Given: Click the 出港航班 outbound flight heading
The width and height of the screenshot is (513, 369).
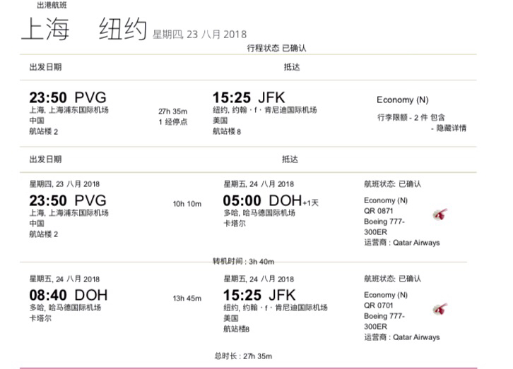Looking at the screenshot, I should (x=52, y=5).
